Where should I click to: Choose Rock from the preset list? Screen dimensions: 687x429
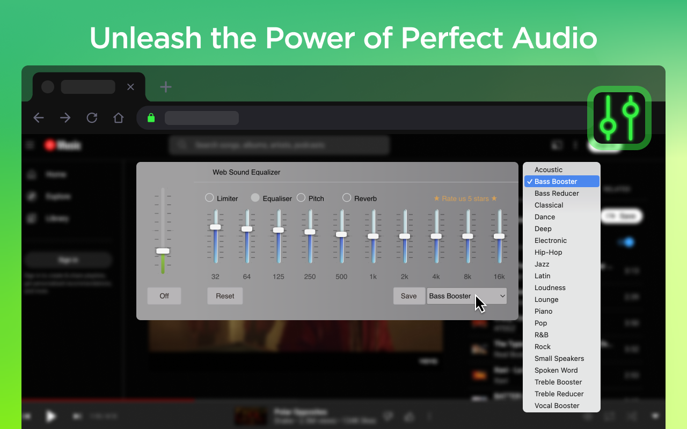click(x=543, y=347)
